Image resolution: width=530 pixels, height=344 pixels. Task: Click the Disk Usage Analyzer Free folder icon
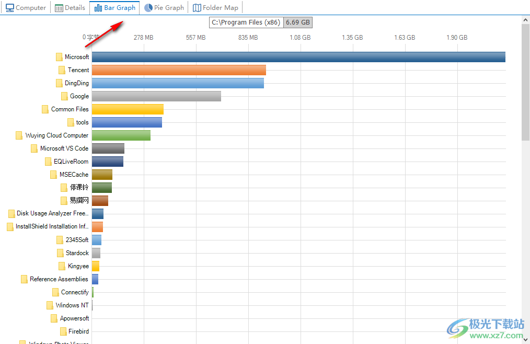(x=11, y=214)
